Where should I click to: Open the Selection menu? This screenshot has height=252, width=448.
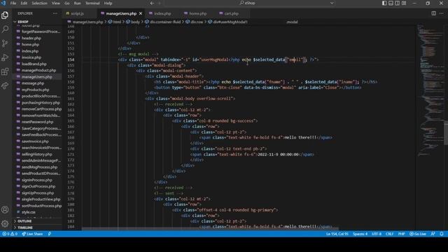click(x=39, y=3)
